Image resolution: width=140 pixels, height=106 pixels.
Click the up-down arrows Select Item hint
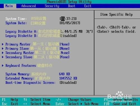[37, 100]
